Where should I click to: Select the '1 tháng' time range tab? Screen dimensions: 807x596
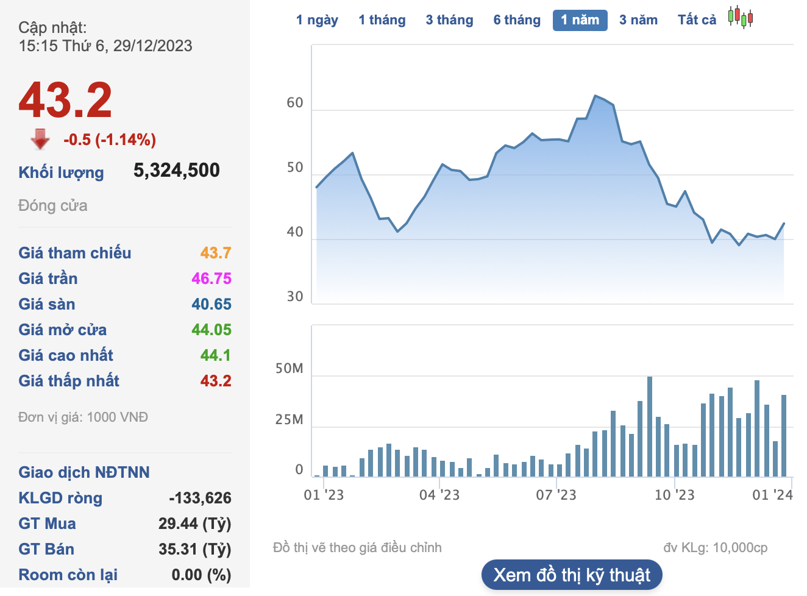point(382,20)
